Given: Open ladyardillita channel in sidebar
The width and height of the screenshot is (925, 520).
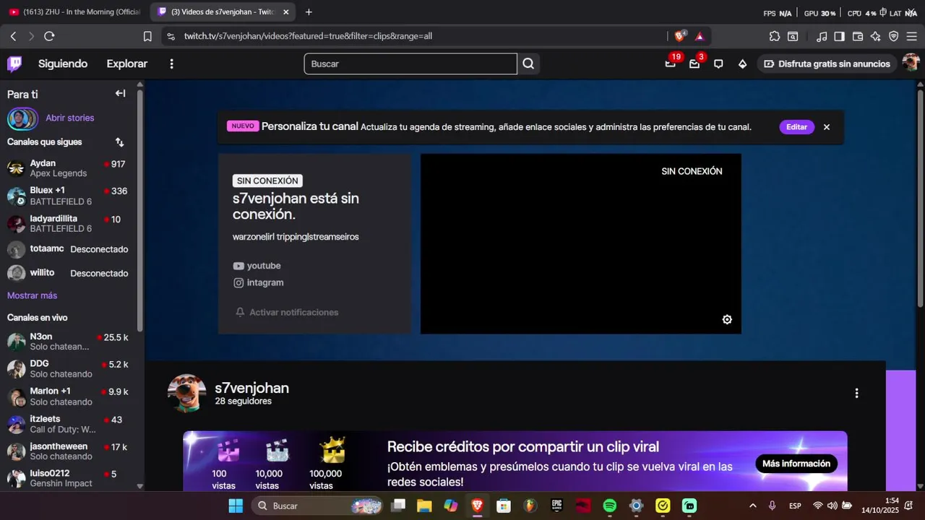Looking at the screenshot, I should (69, 223).
